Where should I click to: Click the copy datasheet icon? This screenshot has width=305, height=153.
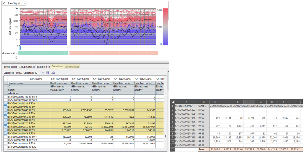(42, 73)
